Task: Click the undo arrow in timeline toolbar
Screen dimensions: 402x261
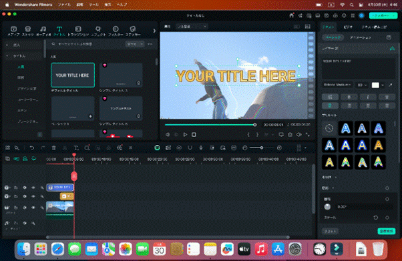Action: [32, 148]
